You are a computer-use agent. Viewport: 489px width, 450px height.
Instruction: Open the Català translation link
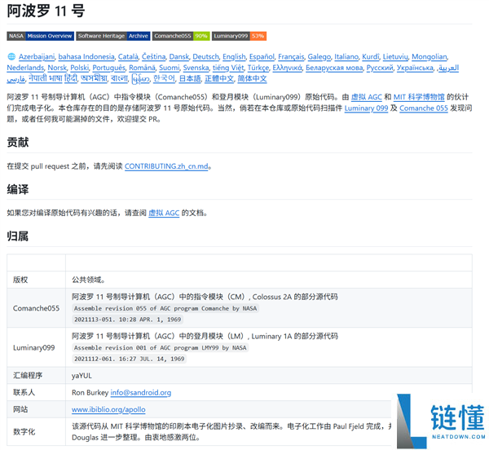[128, 57]
